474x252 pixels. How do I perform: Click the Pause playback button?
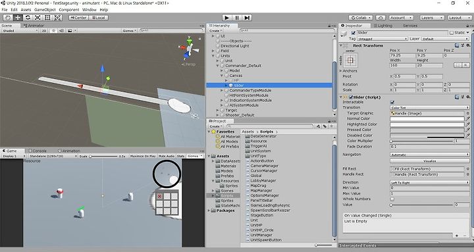pyautogui.click(x=237, y=18)
